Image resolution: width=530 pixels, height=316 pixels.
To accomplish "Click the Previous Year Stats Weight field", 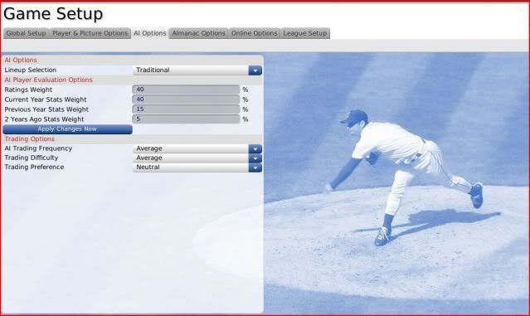I will [x=186, y=109].
